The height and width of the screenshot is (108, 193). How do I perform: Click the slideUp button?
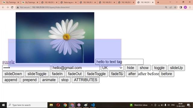[x=176, y=68]
